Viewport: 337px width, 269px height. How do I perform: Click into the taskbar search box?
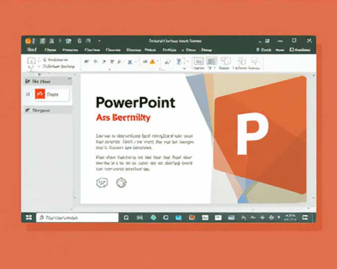point(77,218)
